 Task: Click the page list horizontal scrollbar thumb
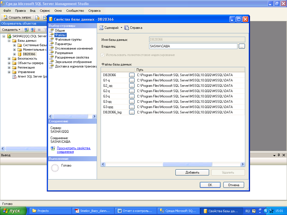click(x=70, y=116)
